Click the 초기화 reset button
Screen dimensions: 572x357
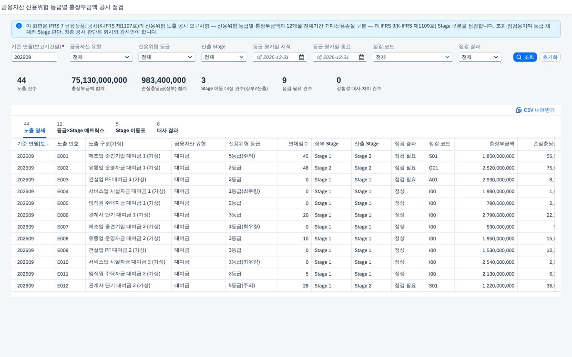tap(550, 57)
